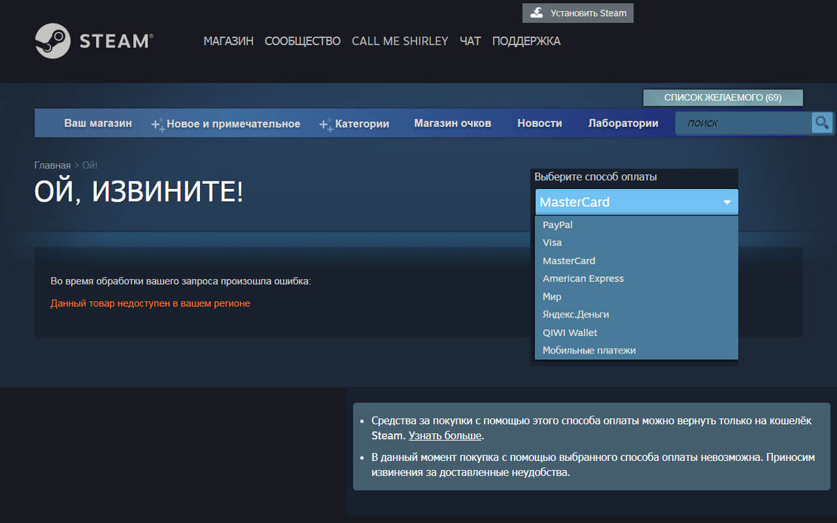The height and width of the screenshot is (523, 837).
Task: Select Мобильные платежи from the dropdown
Action: (x=589, y=350)
